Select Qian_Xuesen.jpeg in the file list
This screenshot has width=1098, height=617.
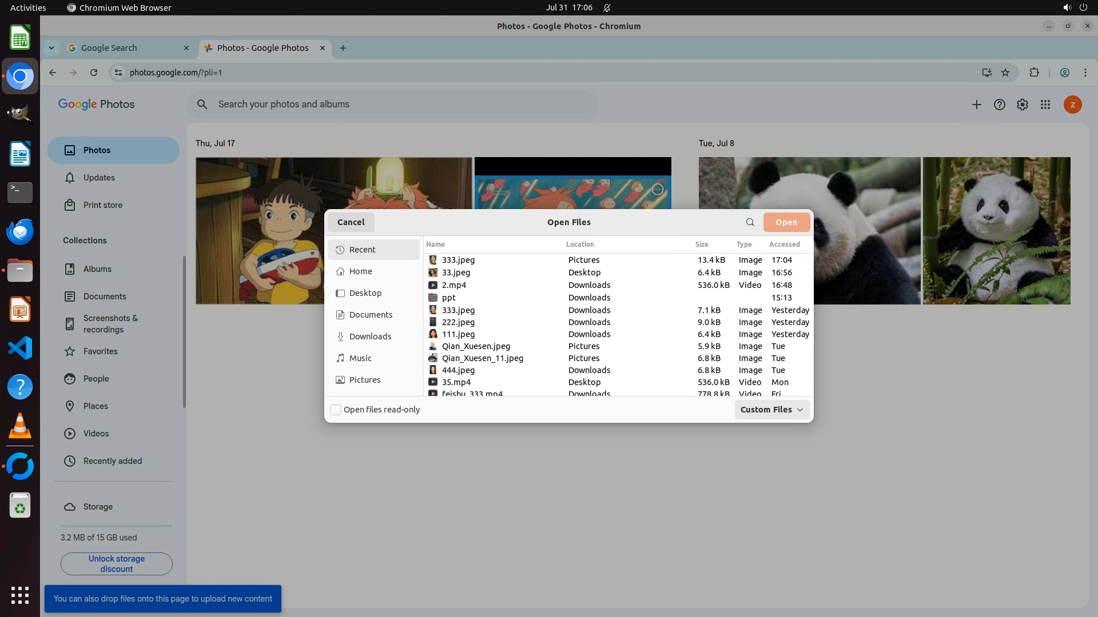(476, 346)
